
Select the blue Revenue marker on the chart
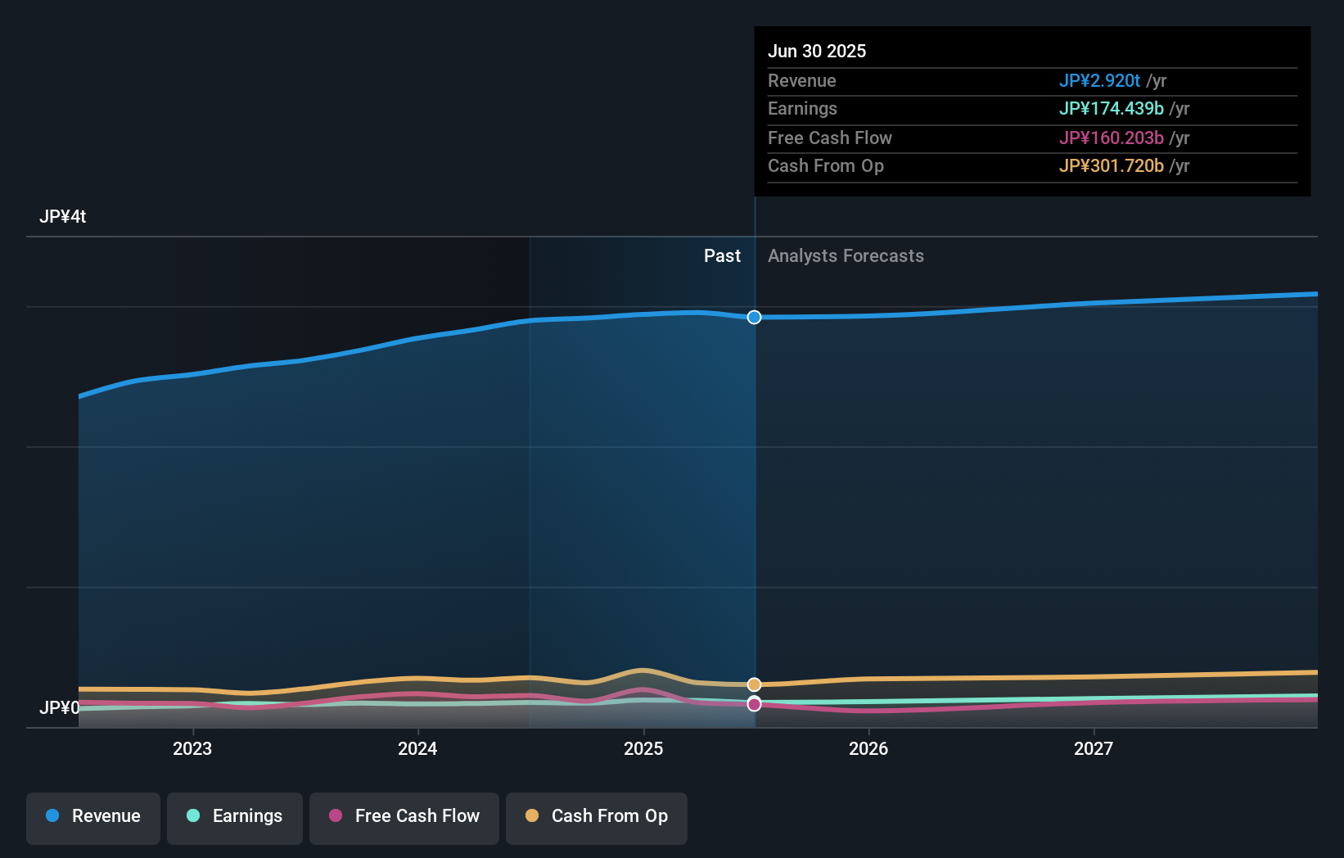pos(754,317)
